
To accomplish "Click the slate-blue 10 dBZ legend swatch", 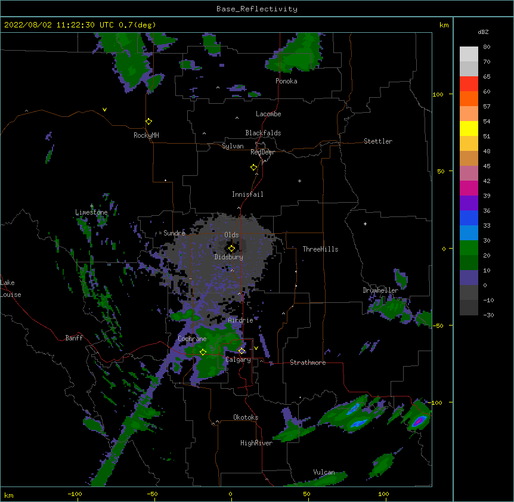I will (469, 278).
